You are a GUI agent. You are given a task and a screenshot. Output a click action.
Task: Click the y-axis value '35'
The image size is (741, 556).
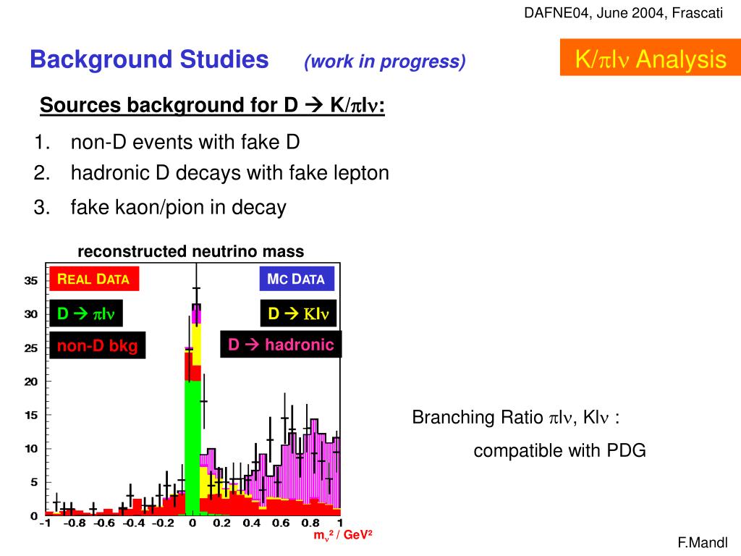point(30,280)
